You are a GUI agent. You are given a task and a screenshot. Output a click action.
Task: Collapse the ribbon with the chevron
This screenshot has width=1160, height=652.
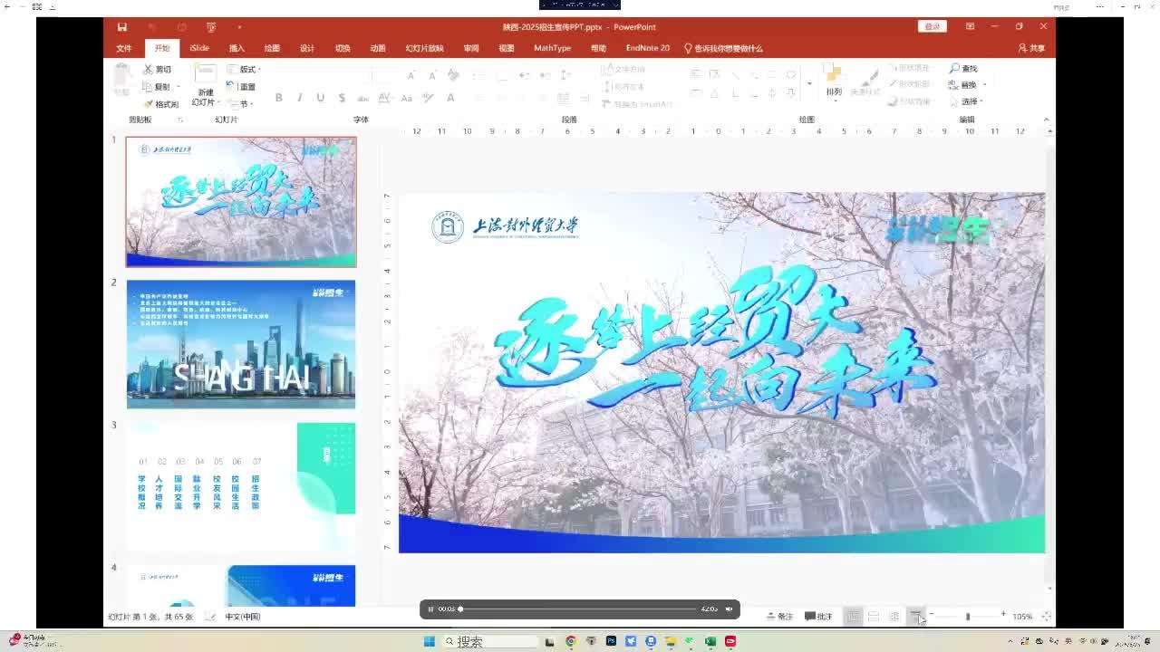[x=1046, y=120]
